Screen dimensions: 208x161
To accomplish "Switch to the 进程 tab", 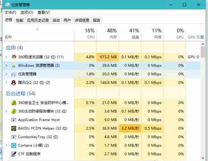I will (x=9, y=20).
